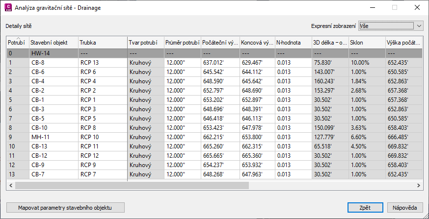The height and width of the screenshot is (219, 429).
Task: Open the Expresní zobrazení dropdown
Action: (x=391, y=26)
